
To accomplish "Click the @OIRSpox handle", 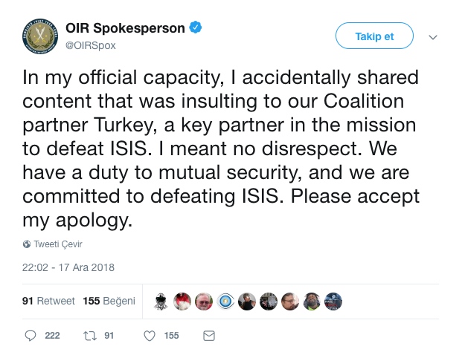I will click(92, 45).
